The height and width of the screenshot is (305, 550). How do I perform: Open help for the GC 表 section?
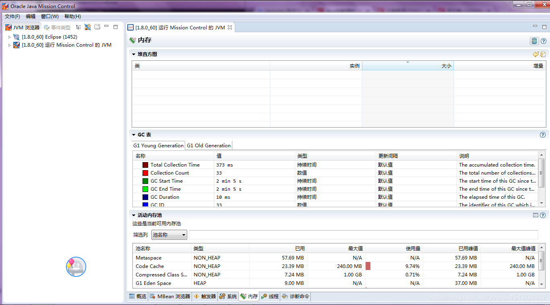click(x=543, y=135)
